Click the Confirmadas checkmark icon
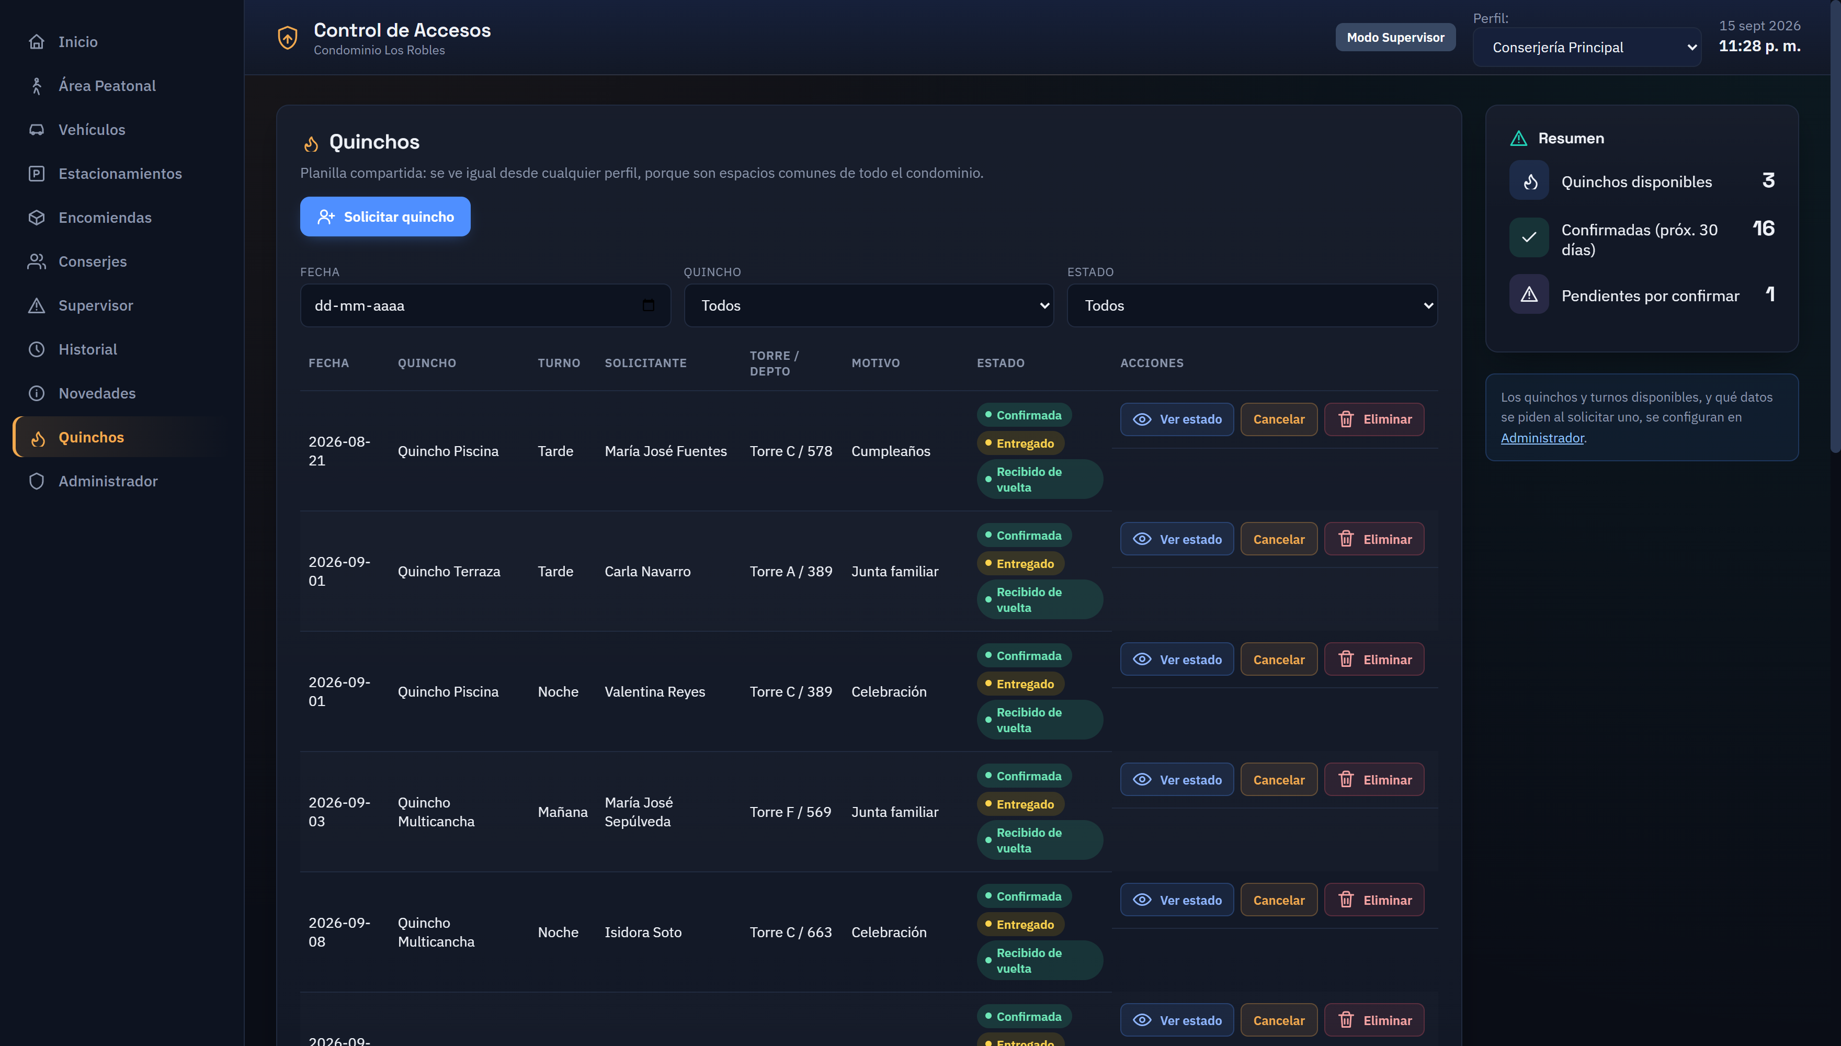This screenshot has height=1046, width=1841. (1529, 237)
